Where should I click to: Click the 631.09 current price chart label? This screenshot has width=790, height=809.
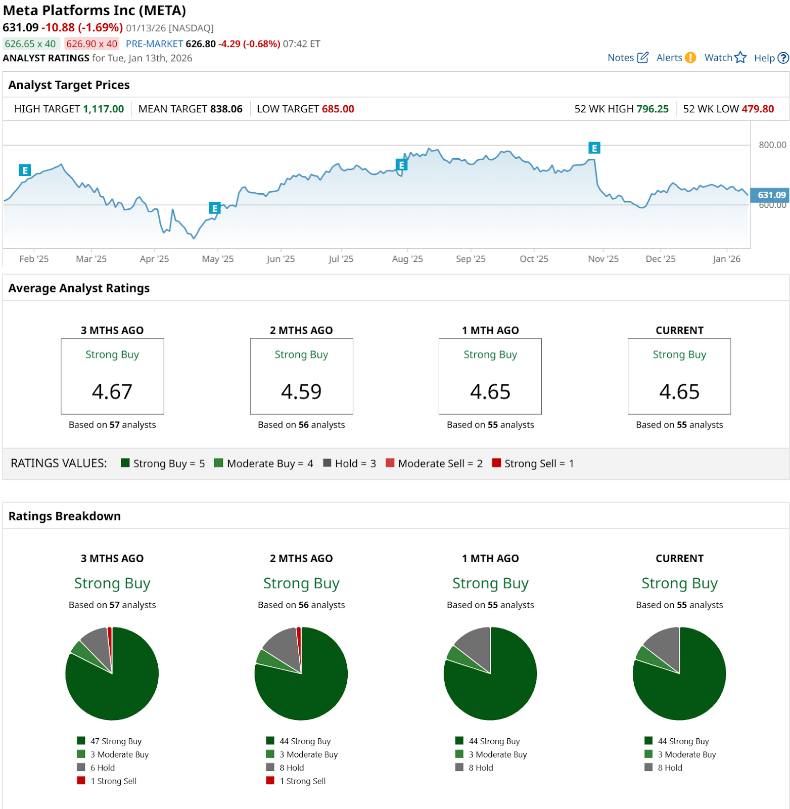coord(770,195)
